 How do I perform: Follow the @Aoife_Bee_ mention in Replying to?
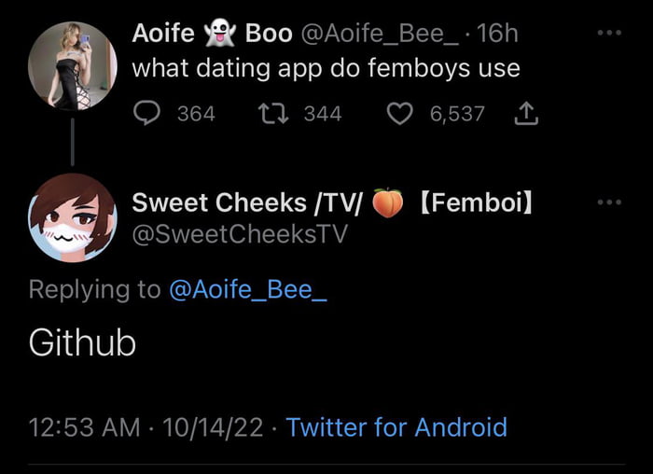coord(249,289)
